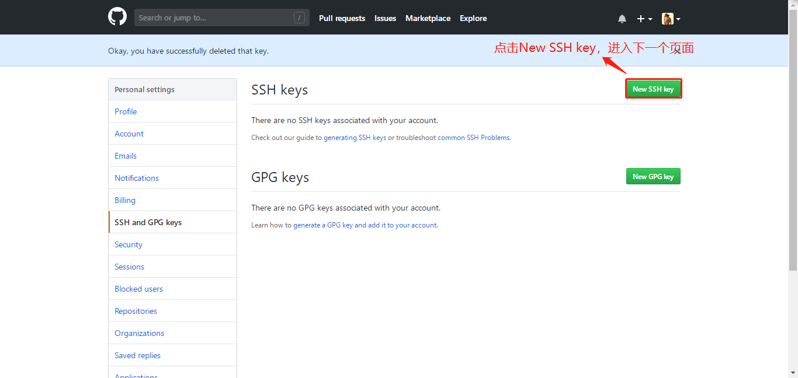Open Security settings in the sidebar
This screenshot has height=378, width=798.
tap(128, 244)
